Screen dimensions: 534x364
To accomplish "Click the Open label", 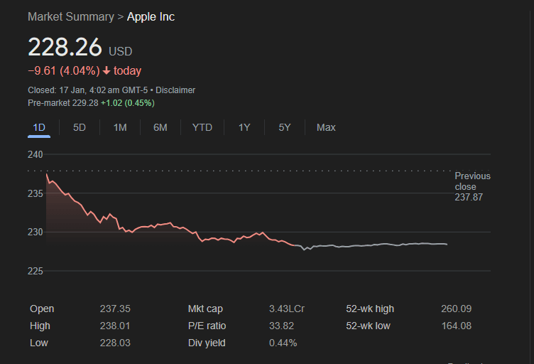I will coord(42,309).
